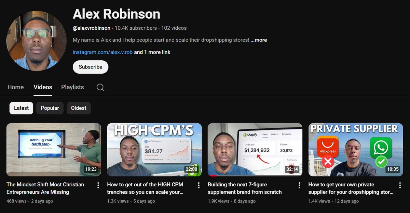Screen dimensions: 410x213
Task: Expand channel description with ...more
Action: pyautogui.click(x=259, y=40)
